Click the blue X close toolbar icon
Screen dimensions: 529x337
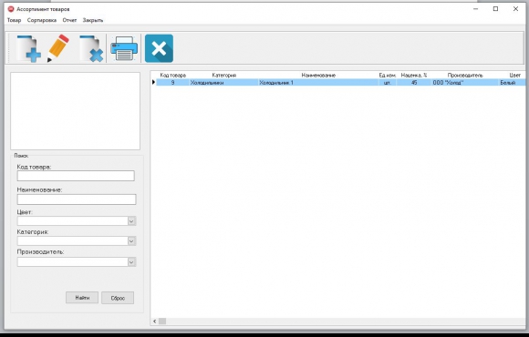click(159, 48)
